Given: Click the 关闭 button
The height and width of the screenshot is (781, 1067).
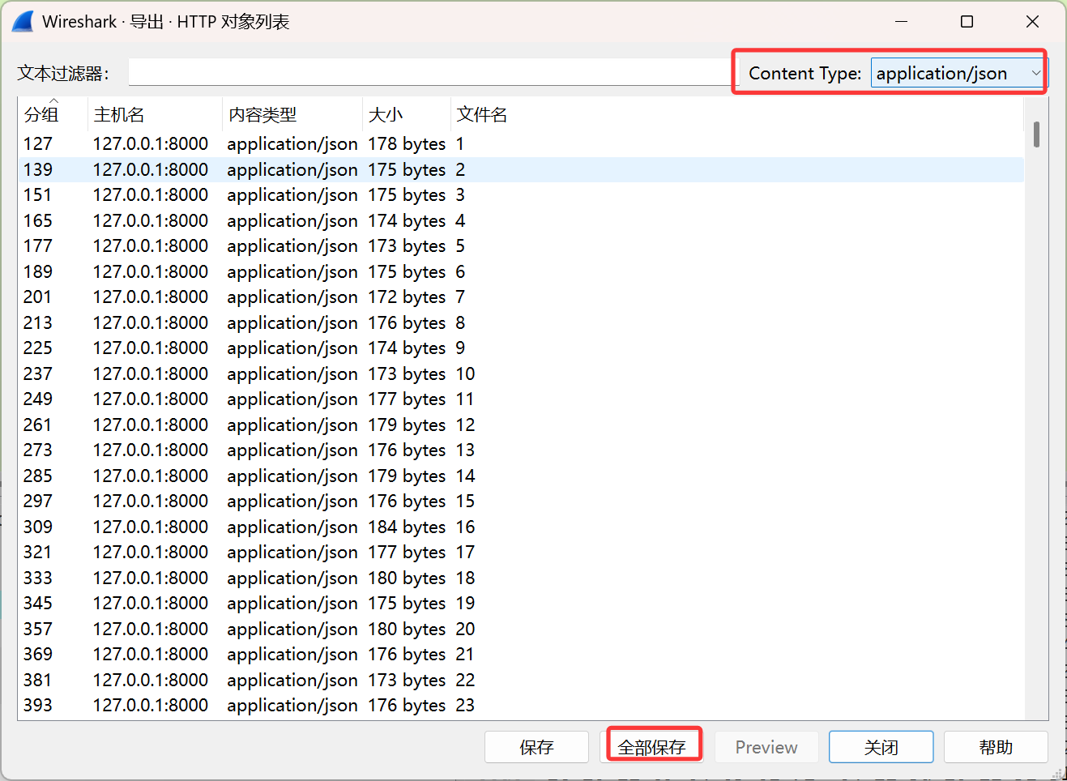Looking at the screenshot, I should click(x=881, y=747).
